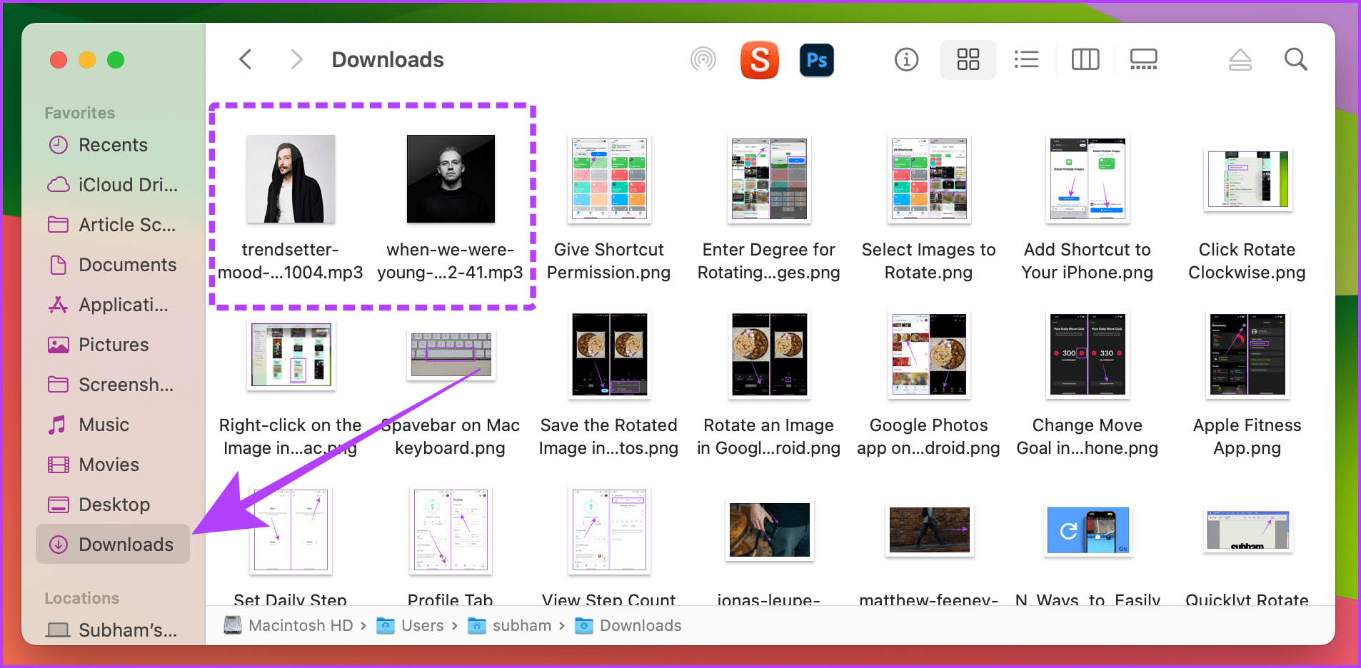Select the when-we-were-young mp3 file

[x=450, y=179]
